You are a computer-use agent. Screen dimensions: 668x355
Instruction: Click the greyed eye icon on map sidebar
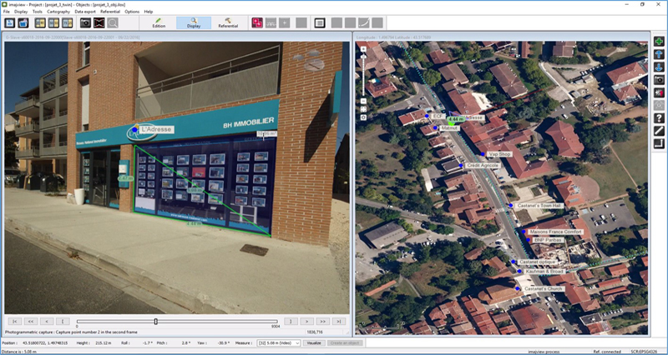point(659,106)
